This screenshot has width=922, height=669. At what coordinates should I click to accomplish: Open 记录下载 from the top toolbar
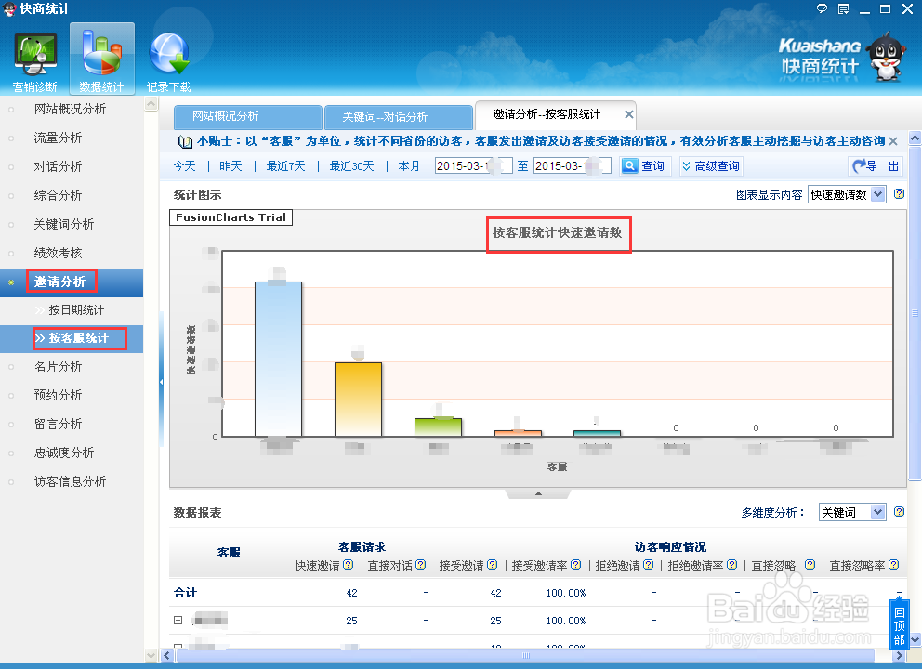(x=169, y=56)
